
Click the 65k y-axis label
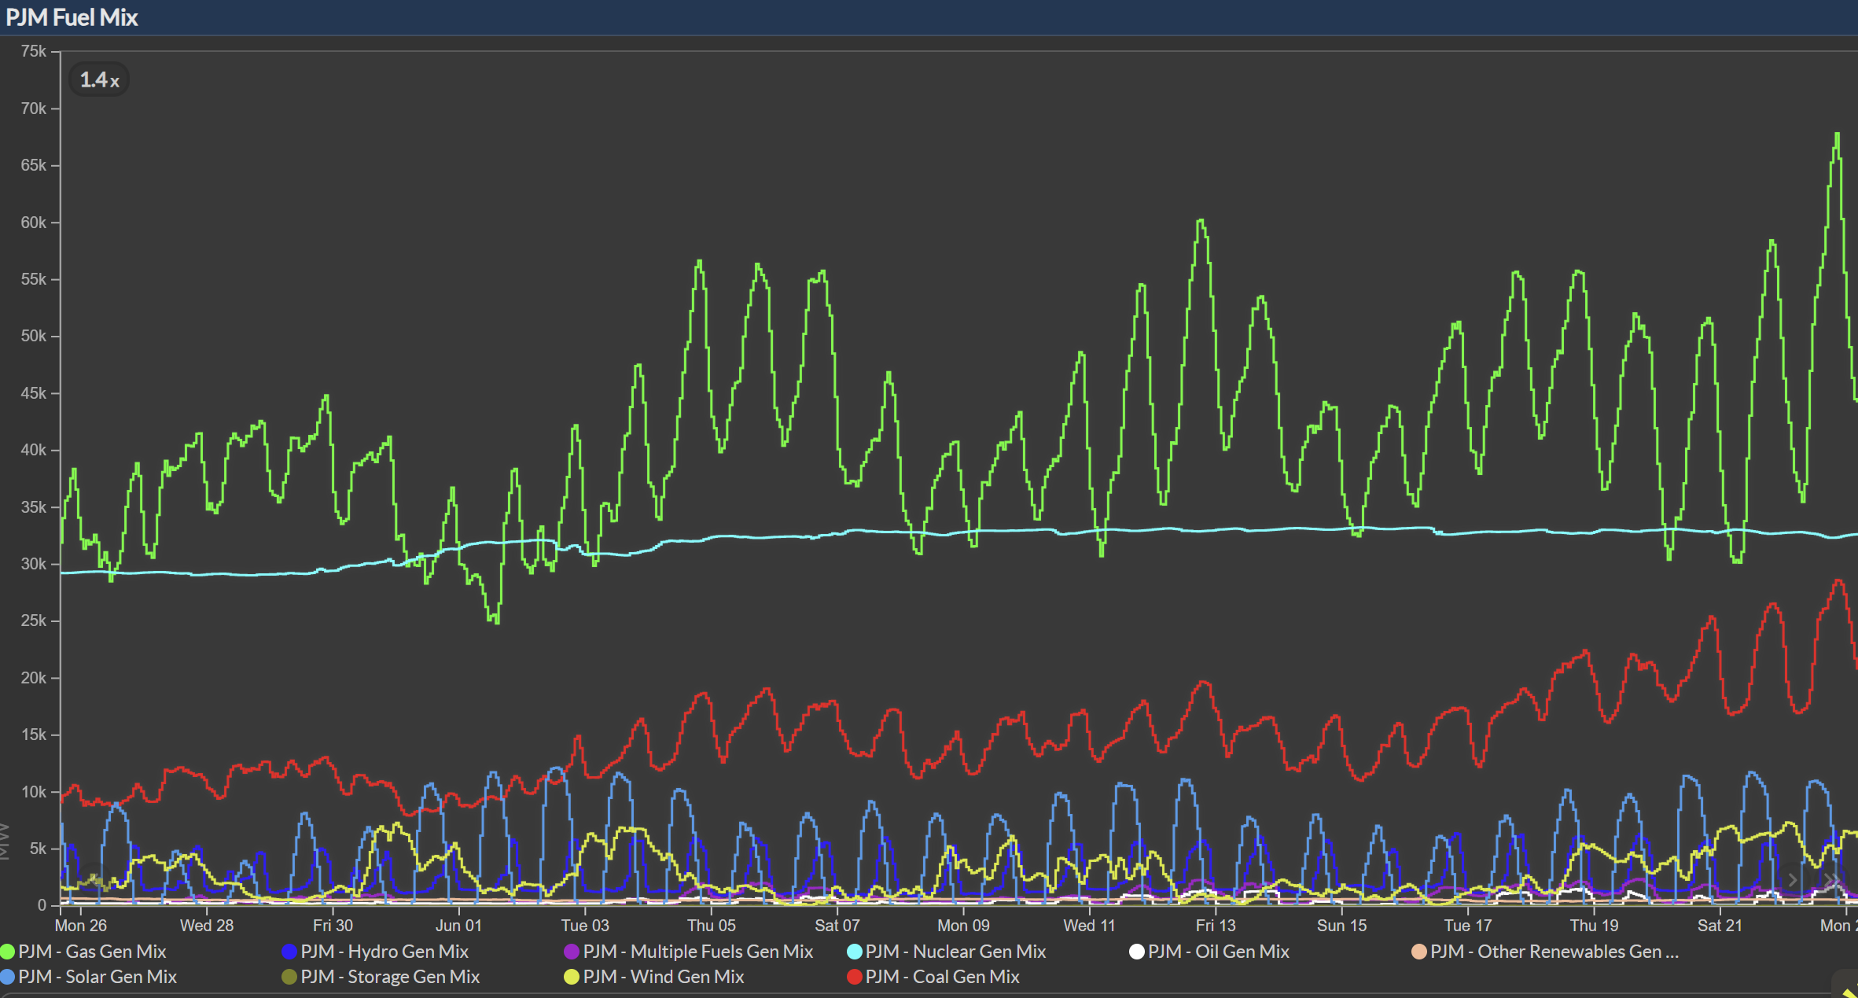pos(34,165)
